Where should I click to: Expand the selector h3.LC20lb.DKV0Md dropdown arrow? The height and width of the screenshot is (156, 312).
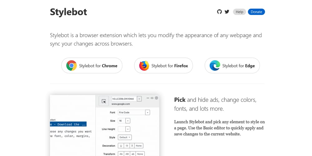pyautogui.click(x=139, y=99)
